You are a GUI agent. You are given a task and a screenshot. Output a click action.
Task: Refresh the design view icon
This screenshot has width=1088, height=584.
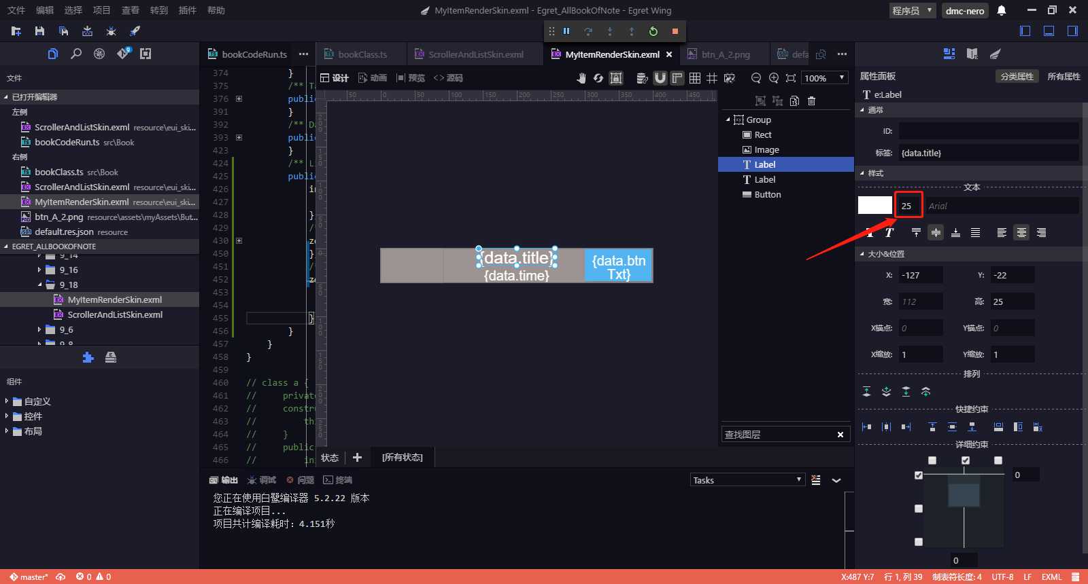coord(598,78)
